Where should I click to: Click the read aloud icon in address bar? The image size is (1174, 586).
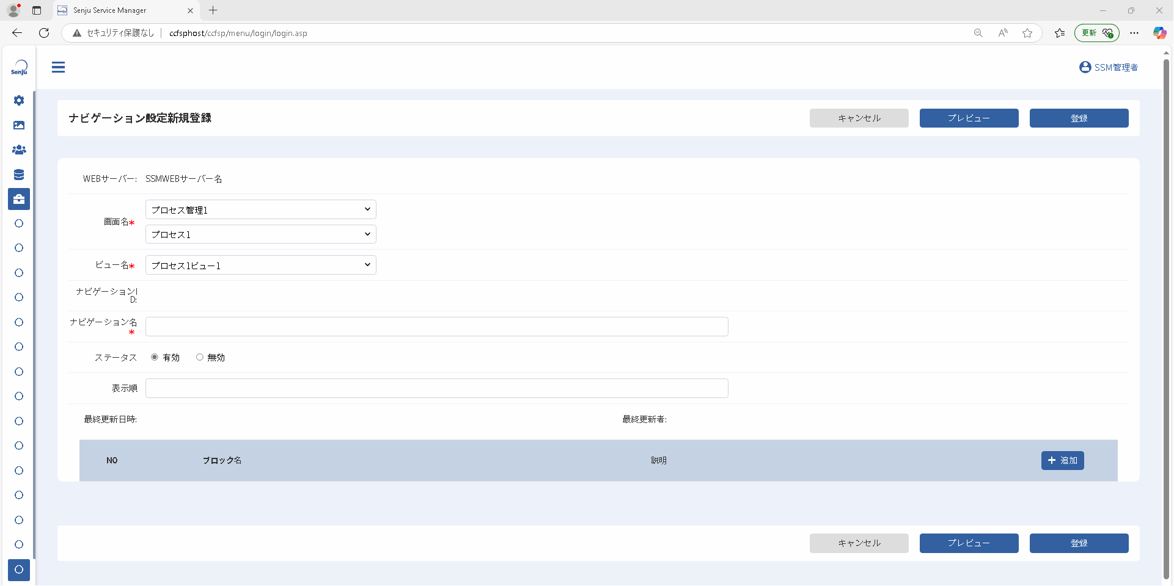click(1003, 33)
